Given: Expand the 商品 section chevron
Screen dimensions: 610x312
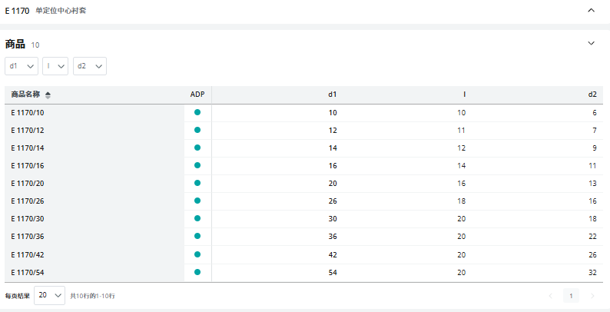Looking at the screenshot, I should (x=591, y=44).
